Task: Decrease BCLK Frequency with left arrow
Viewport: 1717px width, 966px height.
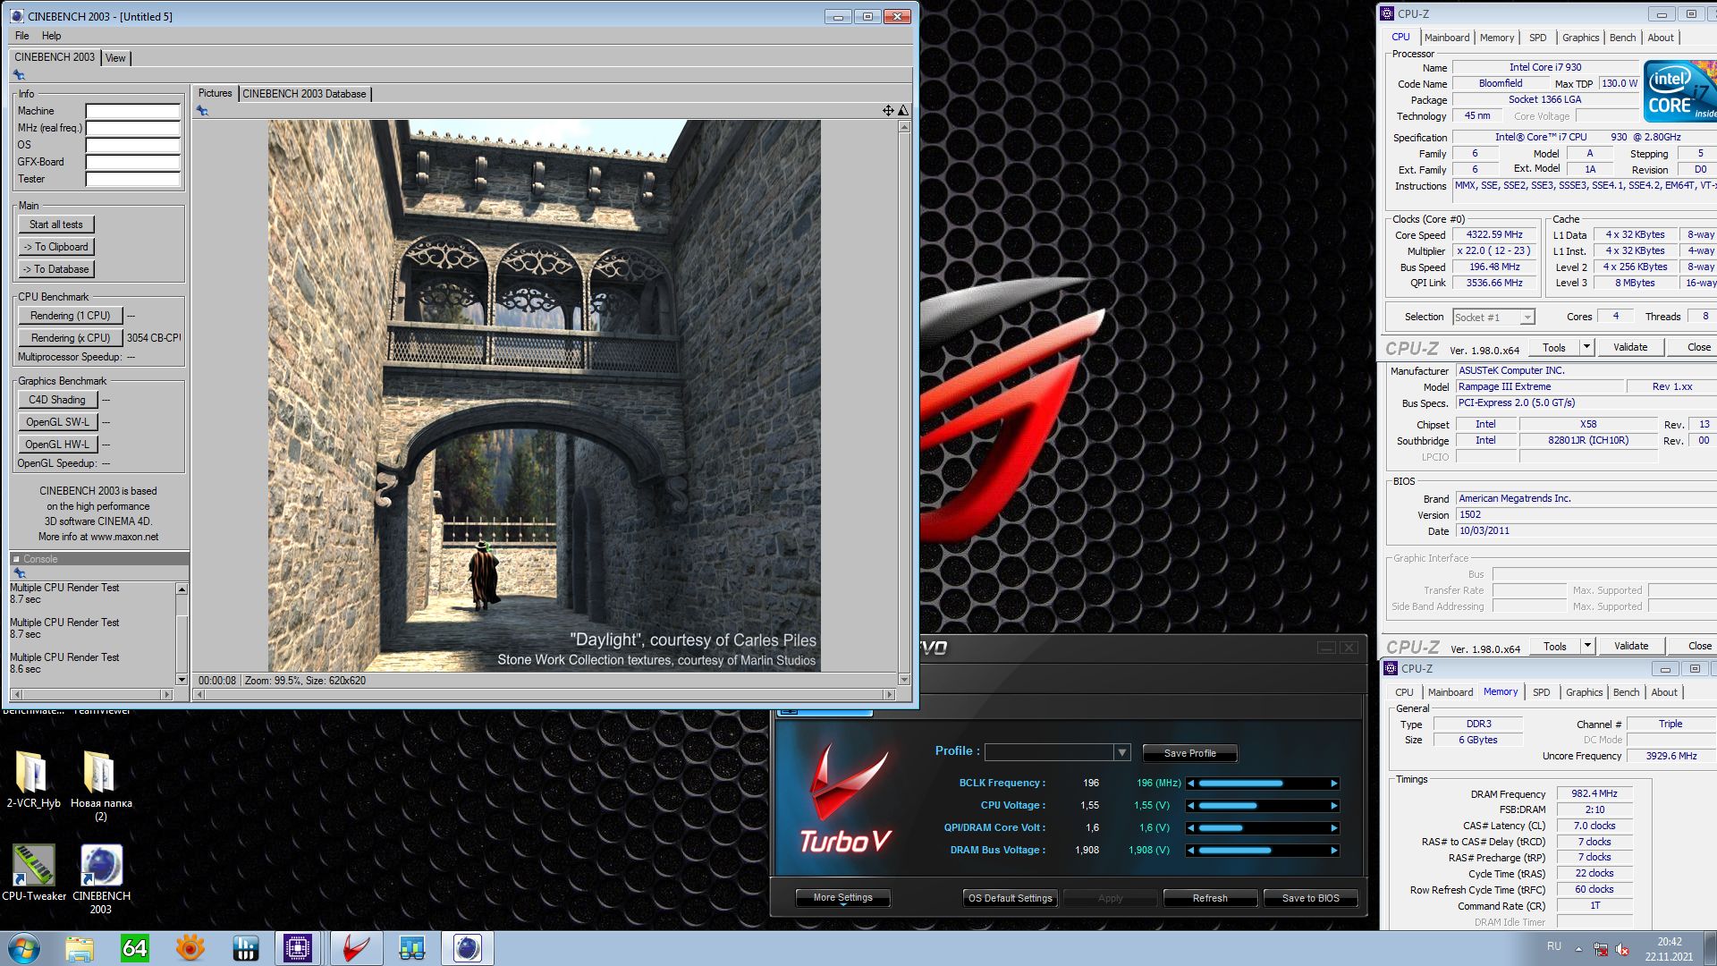Action: click(1190, 784)
